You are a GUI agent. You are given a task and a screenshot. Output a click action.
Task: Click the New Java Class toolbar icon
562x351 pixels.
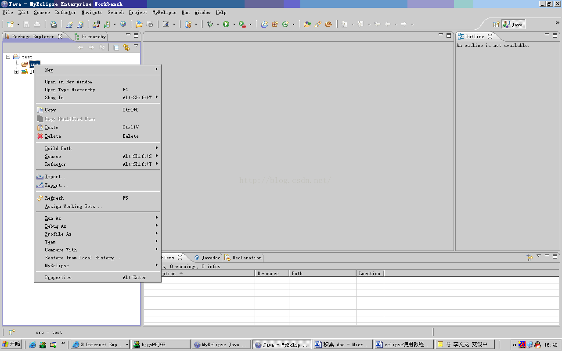285,24
